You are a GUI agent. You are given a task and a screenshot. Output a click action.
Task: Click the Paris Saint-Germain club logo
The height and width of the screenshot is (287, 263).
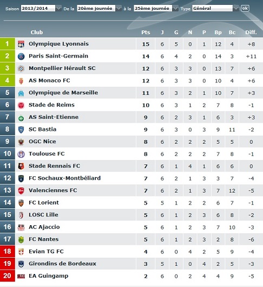21,56
